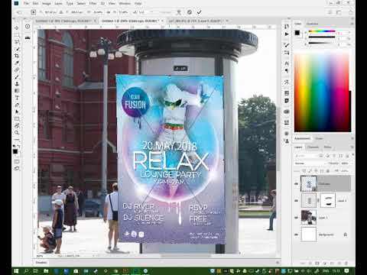This screenshot has height=275, width=367.
Task: Select the Brush tool
Action: coord(17,76)
